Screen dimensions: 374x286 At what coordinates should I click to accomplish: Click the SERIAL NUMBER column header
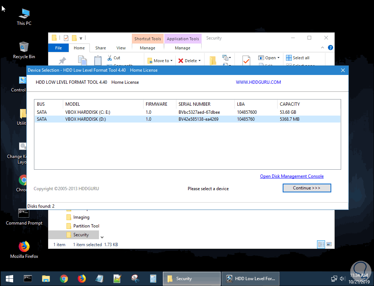pyautogui.click(x=205, y=104)
